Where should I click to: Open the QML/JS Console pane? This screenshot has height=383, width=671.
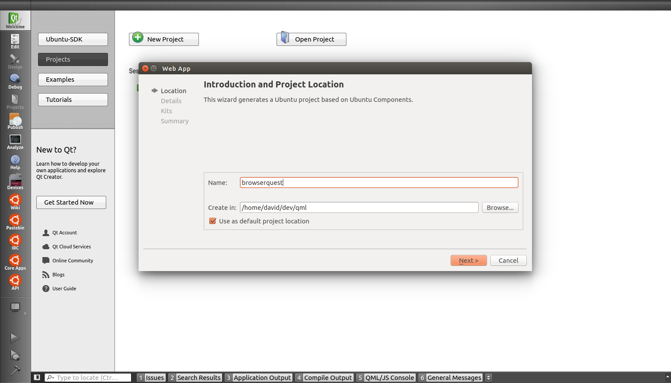point(386,377)
